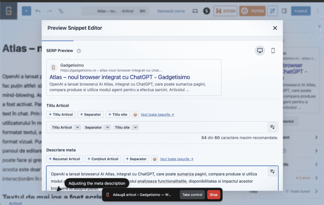Expand the Separator tag dropdown in title field
The height and width of the screenshot is (205, 324).
coord(108,127)
